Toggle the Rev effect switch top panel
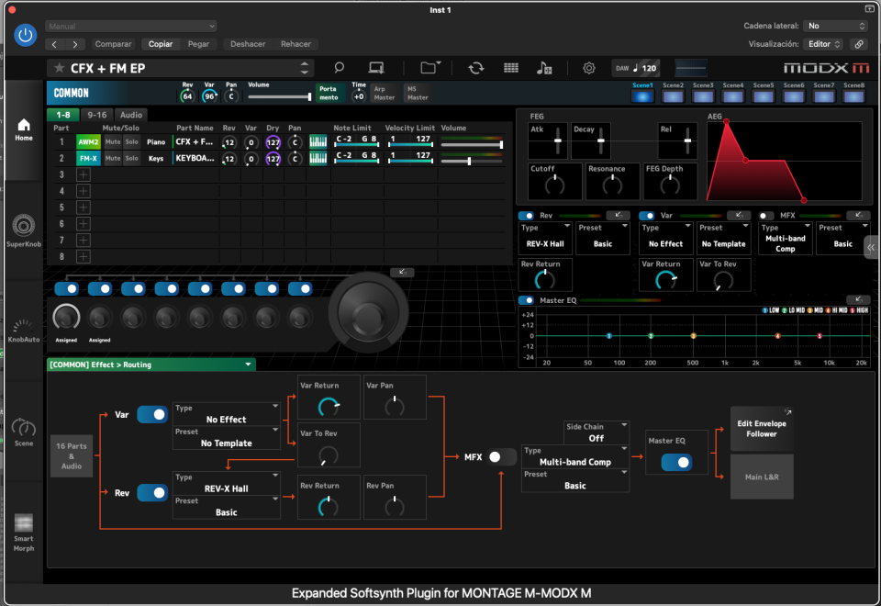This screenshot has height=606, width=881. point(527,215)
